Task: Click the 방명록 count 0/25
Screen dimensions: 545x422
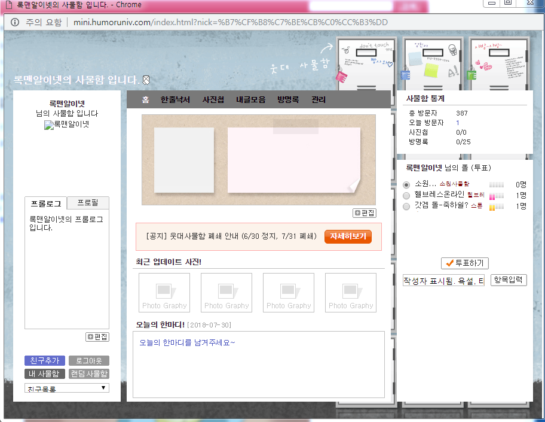Action: coord(463,142)
